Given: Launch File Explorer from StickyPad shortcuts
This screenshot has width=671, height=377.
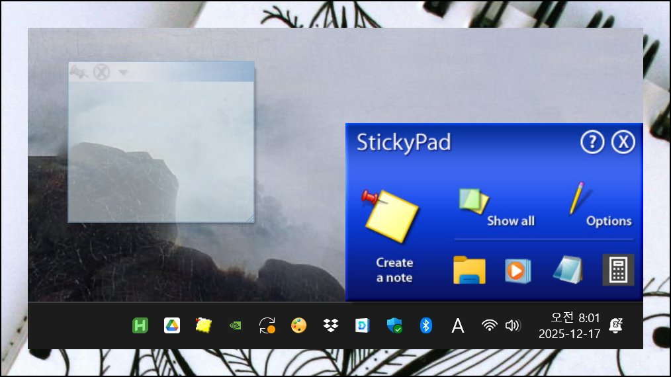Looking at the screenshot, I should pos(469,270).
